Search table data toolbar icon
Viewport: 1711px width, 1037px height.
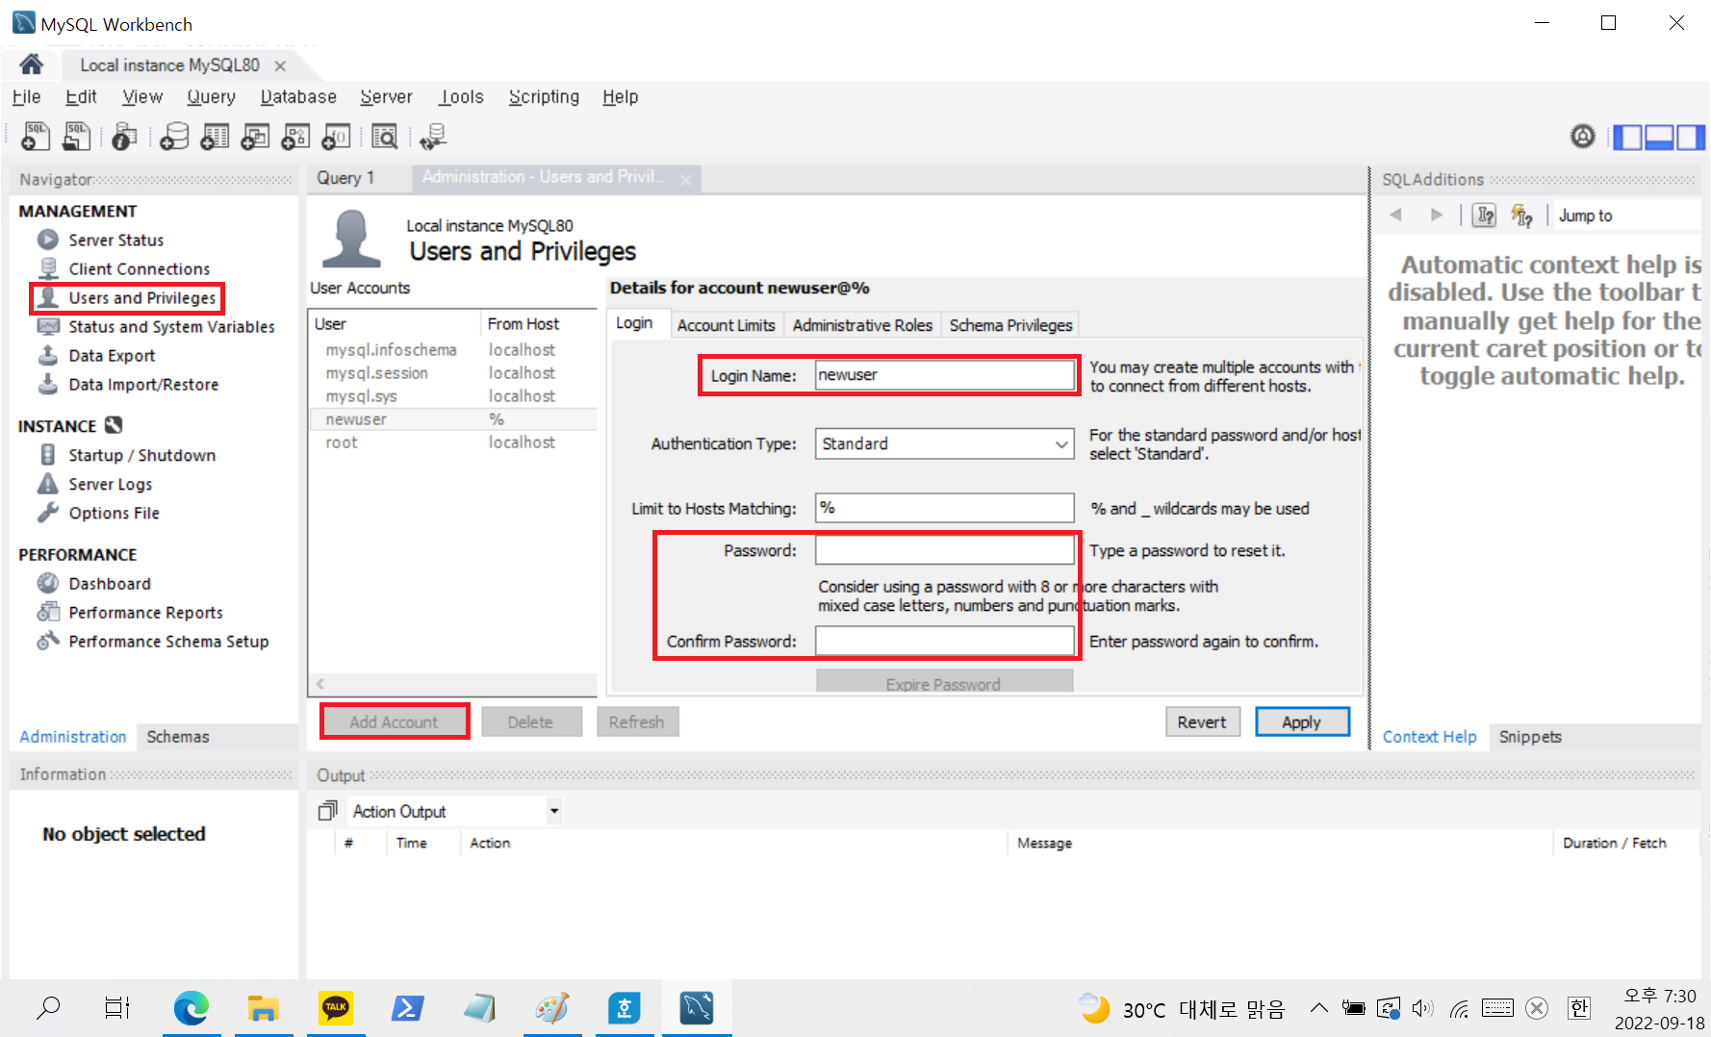coord(384,137)
